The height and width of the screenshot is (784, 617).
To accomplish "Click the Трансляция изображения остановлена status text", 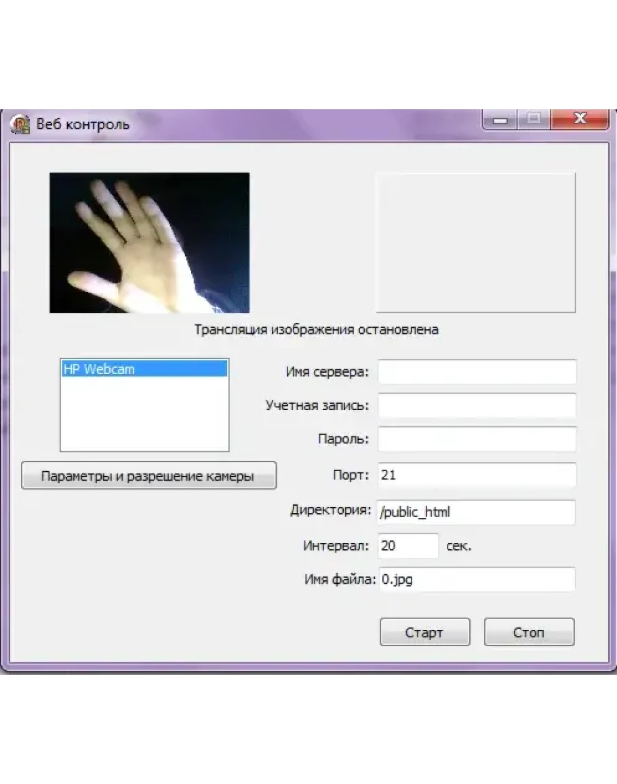I will 316,330.
